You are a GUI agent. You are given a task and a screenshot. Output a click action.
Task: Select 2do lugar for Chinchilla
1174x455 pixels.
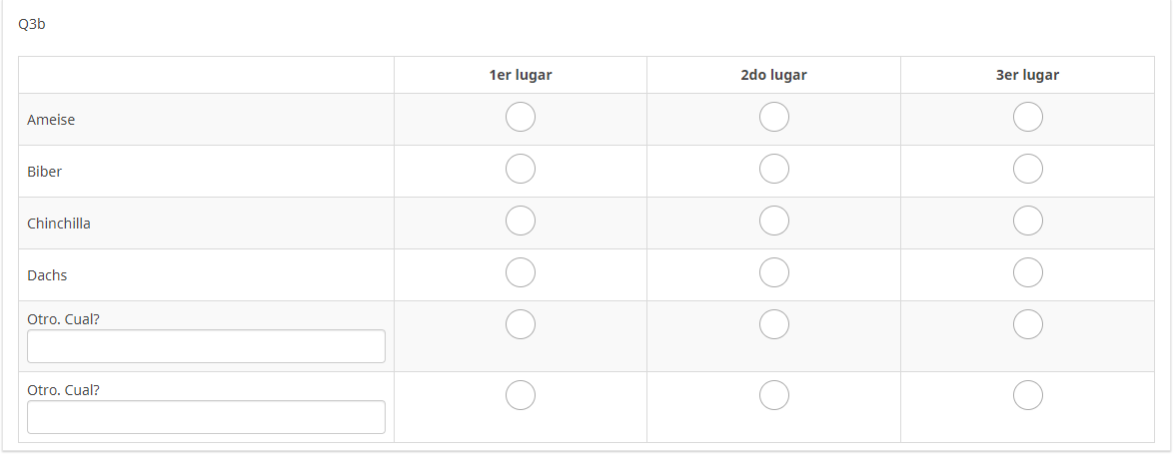774,221
